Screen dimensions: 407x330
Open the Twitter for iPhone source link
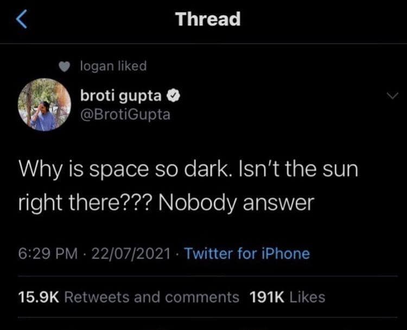pos(247,254)
